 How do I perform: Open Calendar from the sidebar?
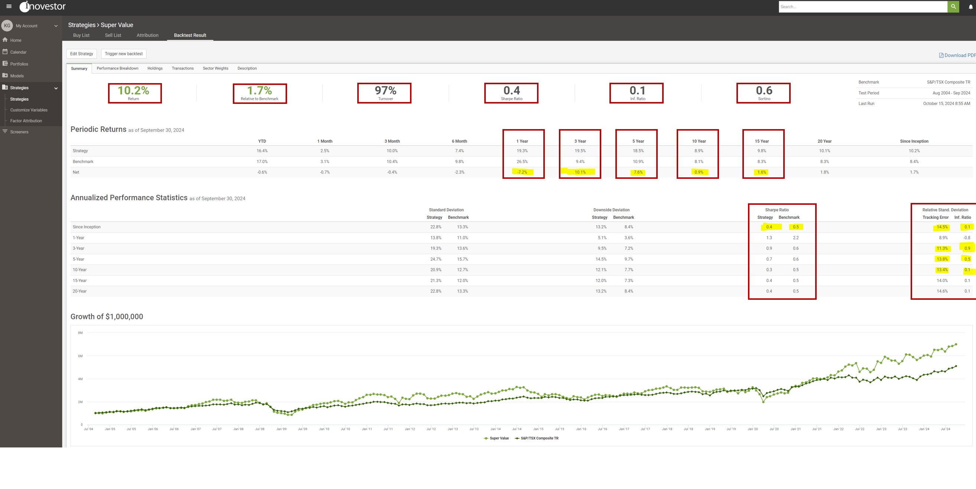pyautogui.click(x=18, y=52)
